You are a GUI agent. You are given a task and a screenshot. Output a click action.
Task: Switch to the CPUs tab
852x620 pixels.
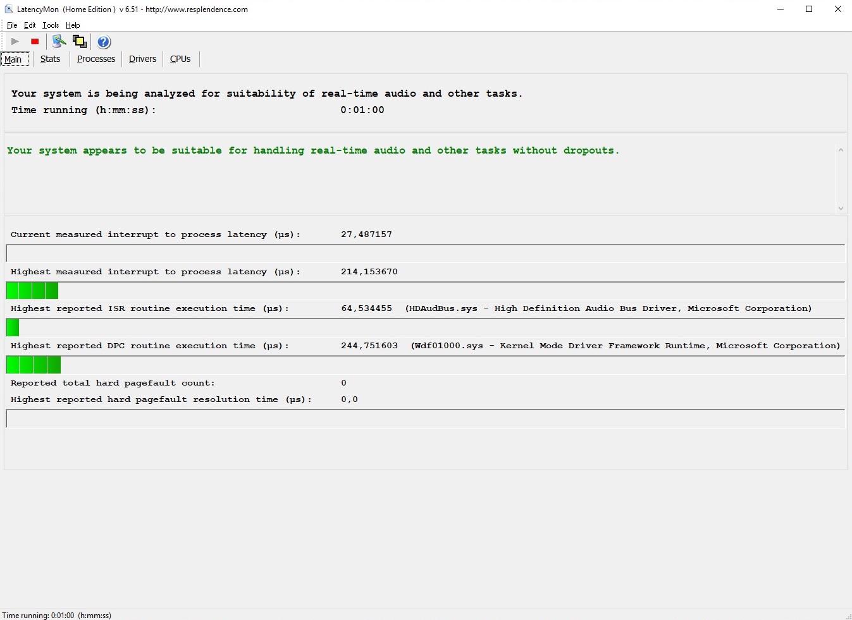180,59
